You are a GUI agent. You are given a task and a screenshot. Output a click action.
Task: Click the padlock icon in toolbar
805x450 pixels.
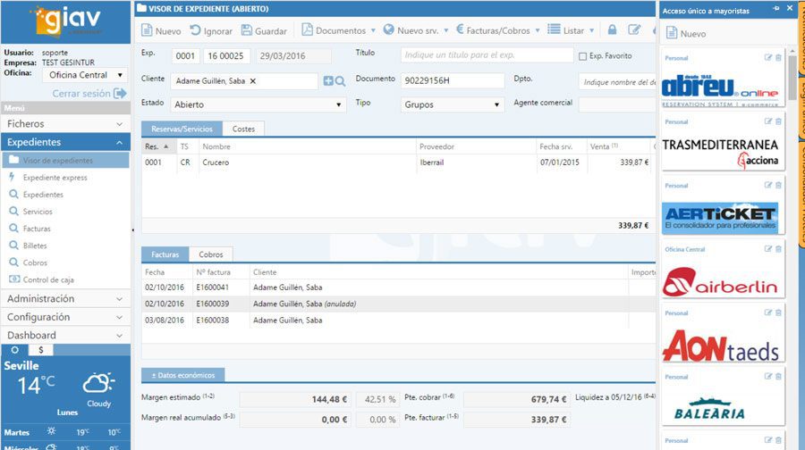[612, 30]
